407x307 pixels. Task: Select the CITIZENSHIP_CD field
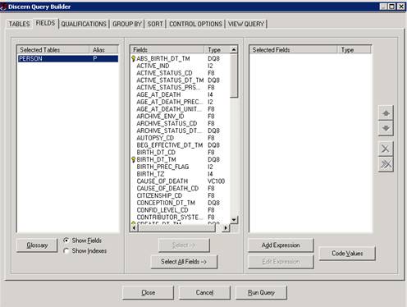[x=159, y=195]
